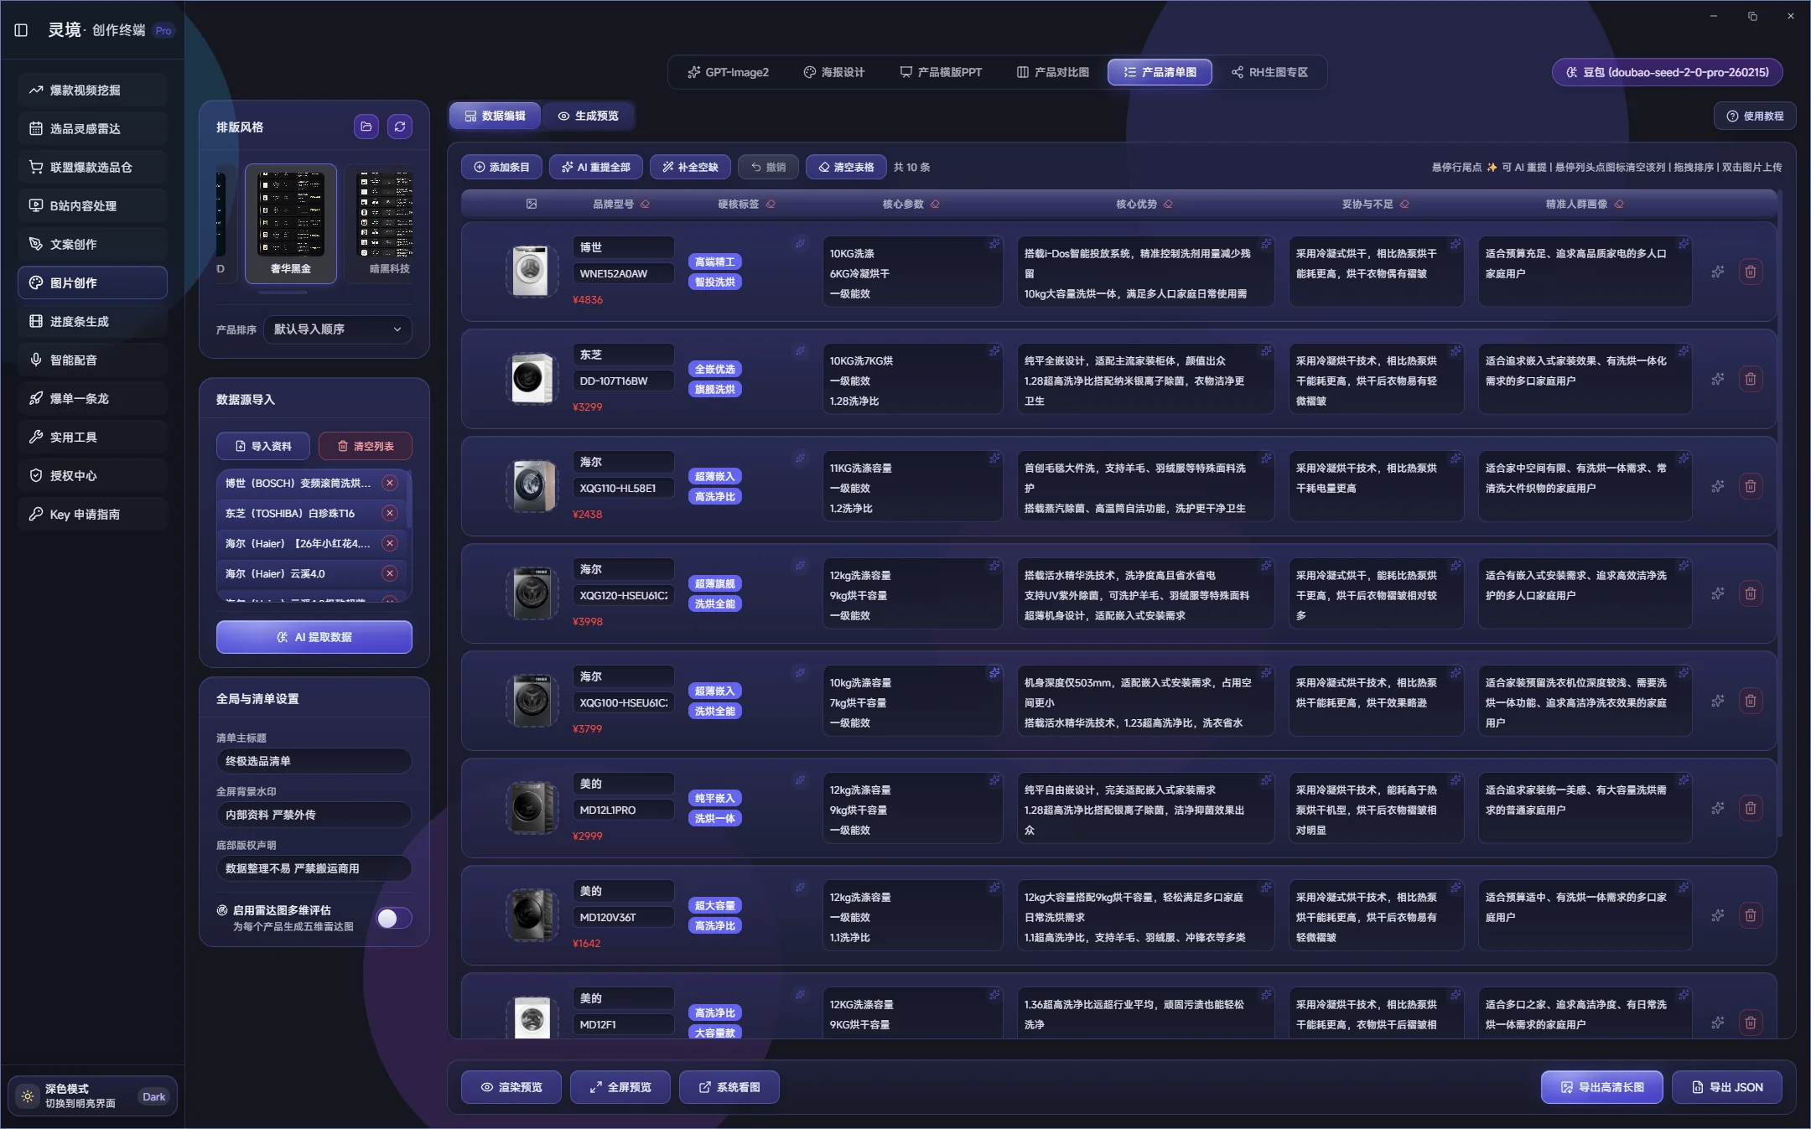1811x1129 pixels.
Task: AI rewrite the 海尔 XQG120-HSEU6IC row
Action: point(1718,593)
